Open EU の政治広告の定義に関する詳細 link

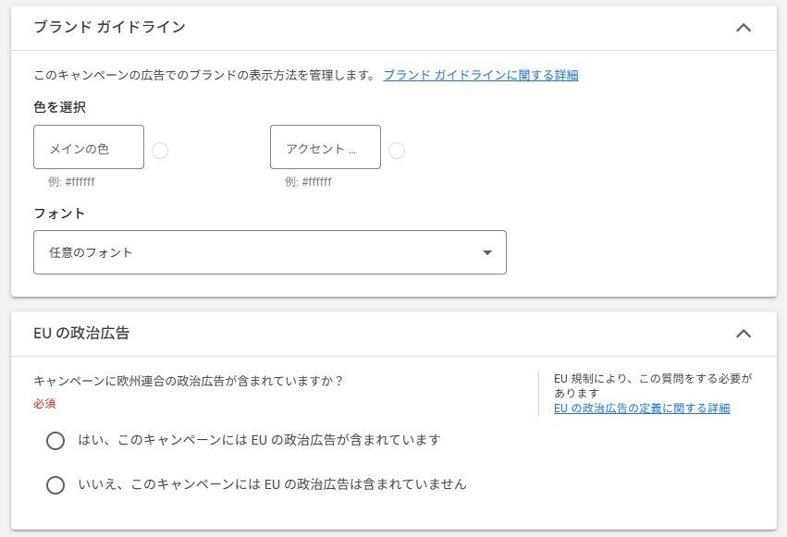tap(642, 408)
